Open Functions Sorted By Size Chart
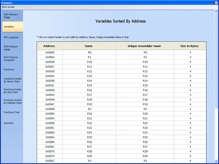 12,91
